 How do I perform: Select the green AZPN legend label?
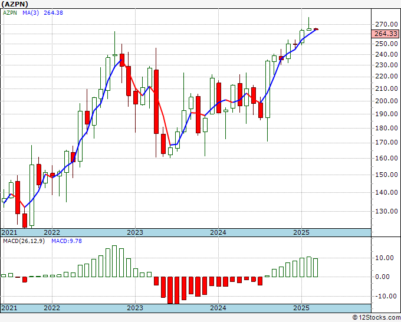point(9,12)
